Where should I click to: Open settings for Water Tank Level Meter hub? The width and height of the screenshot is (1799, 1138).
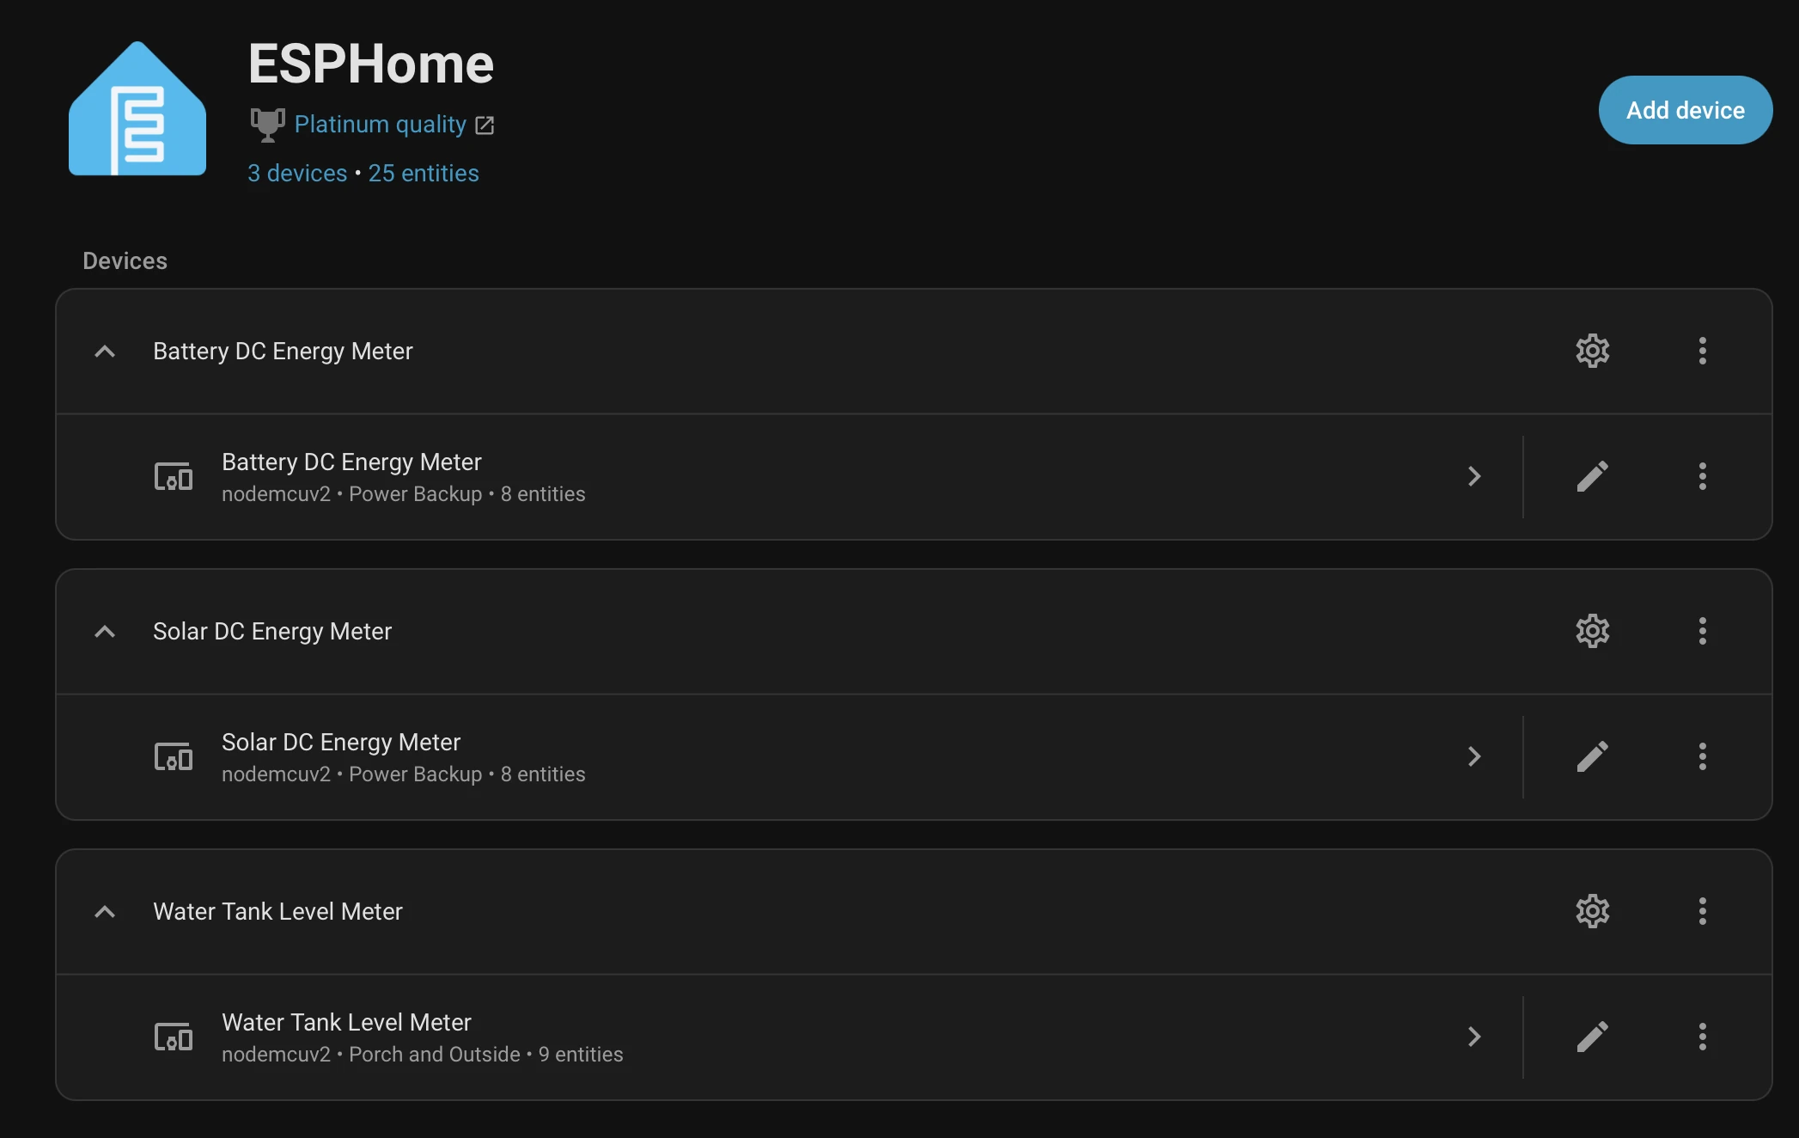pos(1592,911)
